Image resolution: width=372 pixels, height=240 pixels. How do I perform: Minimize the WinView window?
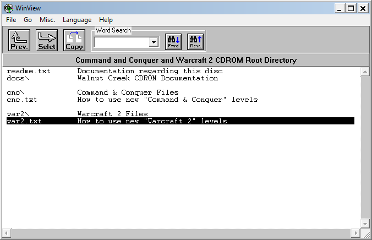pos(340,8)
